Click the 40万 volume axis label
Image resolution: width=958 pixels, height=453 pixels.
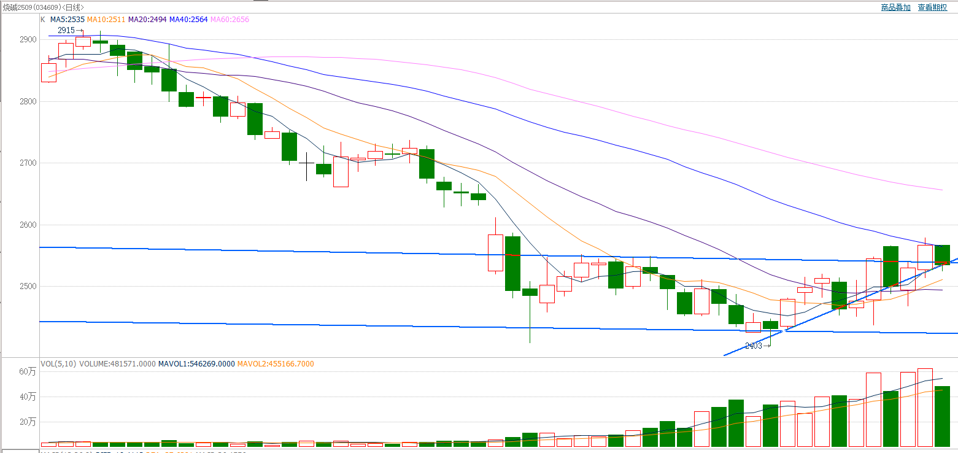tap(28, 397)
